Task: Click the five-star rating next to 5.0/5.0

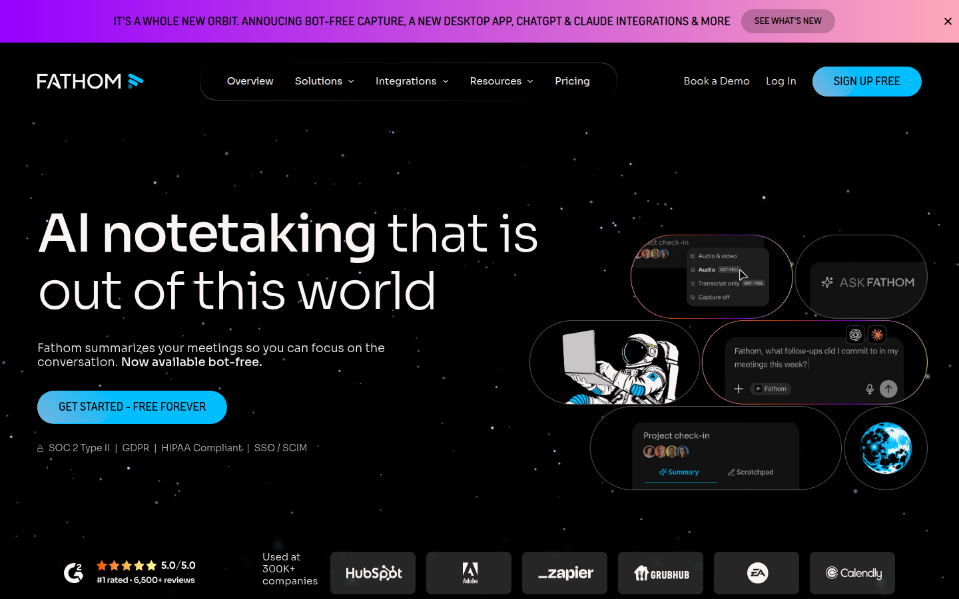Action: click(127, 565)
